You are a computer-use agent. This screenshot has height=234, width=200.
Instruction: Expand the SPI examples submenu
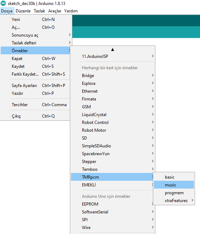113,220
